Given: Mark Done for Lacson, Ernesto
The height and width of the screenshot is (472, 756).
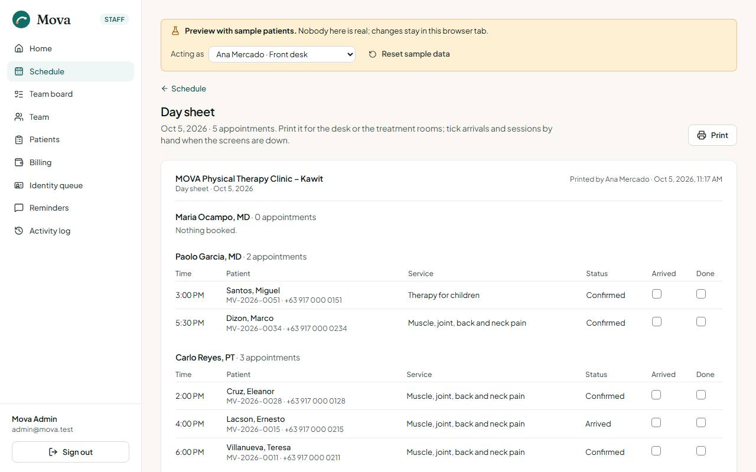Looking at the screenshot, I should coord(701,422).
